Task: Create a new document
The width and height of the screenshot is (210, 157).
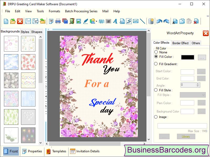Action: 6,21
